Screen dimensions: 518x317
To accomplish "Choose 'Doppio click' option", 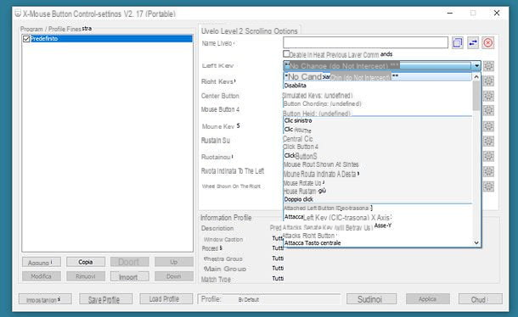I will click(x=299, y=199).
